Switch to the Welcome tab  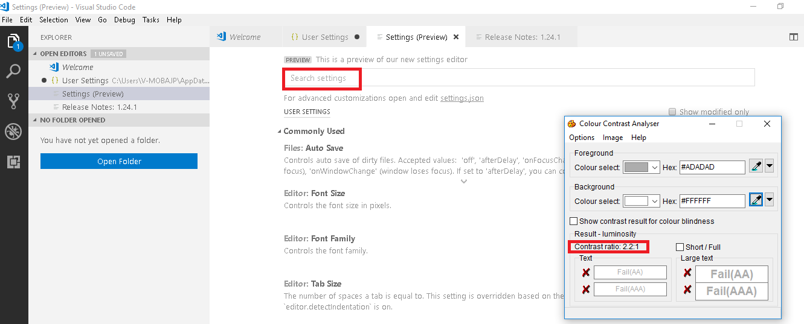click(x=246, y=37)
